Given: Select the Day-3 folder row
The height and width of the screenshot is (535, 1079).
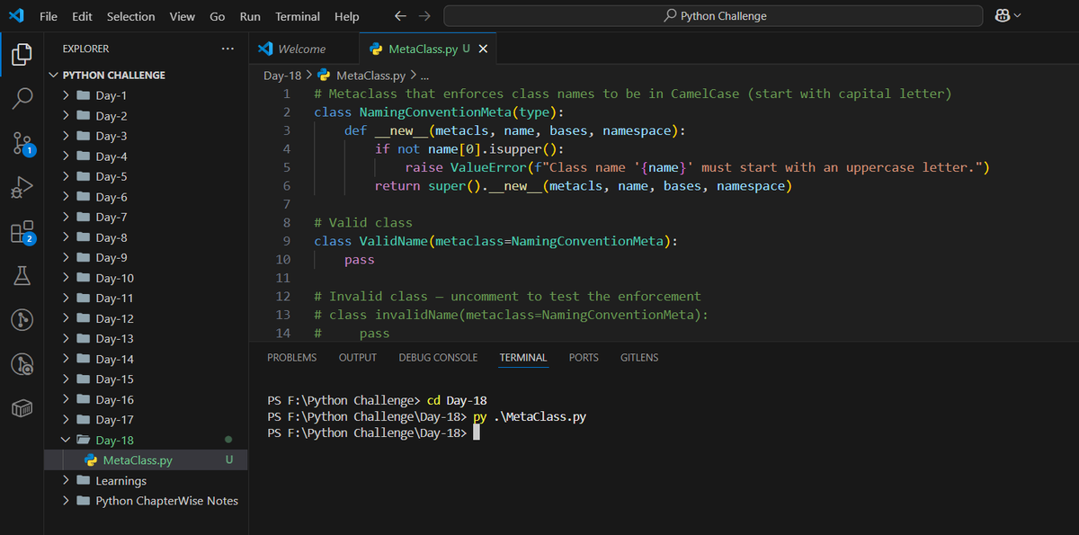Looking at the screenshot, I should pyautogui.click(x=146, y=136).
